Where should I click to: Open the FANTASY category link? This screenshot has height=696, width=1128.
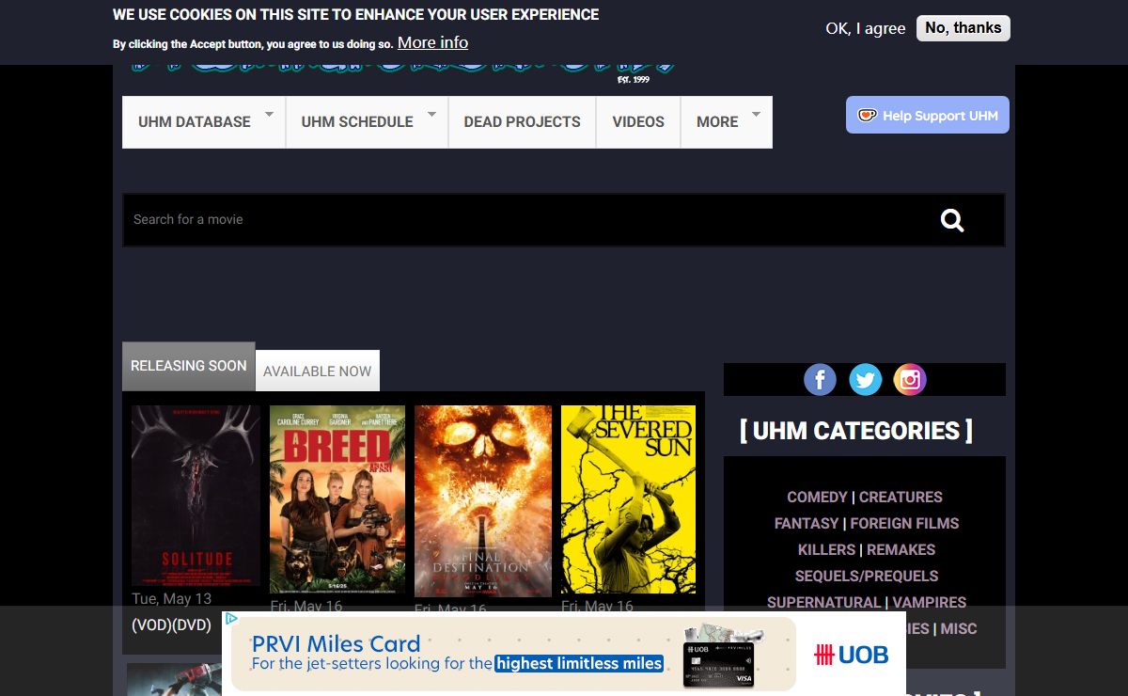pos(807,523)
